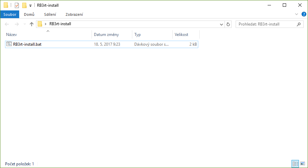This screenshot has width=308, height=168.
Task: Switch to large thumbnails view in the status bar
Action: 303,164
